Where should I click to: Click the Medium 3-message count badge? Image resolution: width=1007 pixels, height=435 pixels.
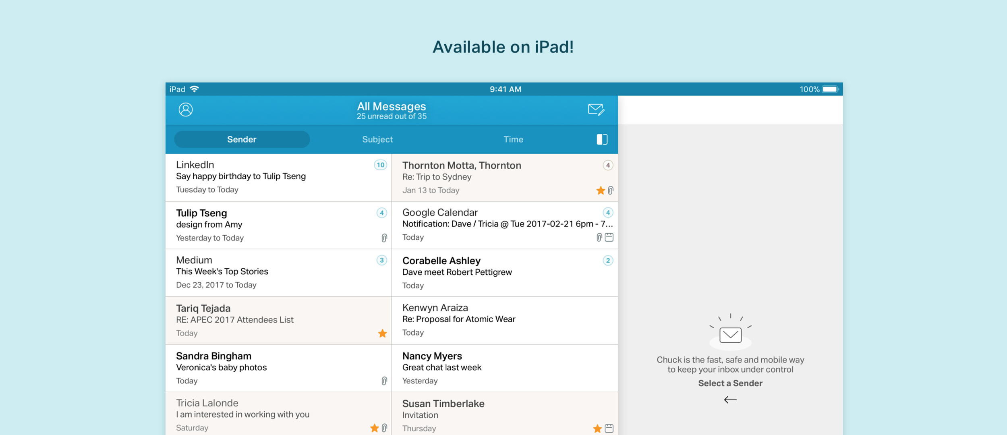point(382,260)
